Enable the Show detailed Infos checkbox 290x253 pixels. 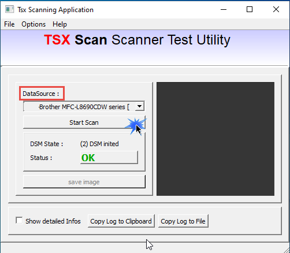19,221
